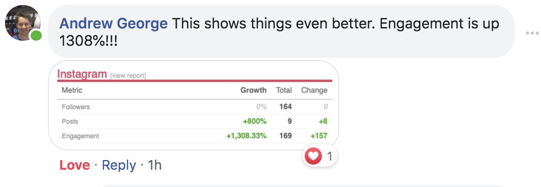Open Andrew George's profile name link
This screenshot has width=541, height=187.
[114, 24]
